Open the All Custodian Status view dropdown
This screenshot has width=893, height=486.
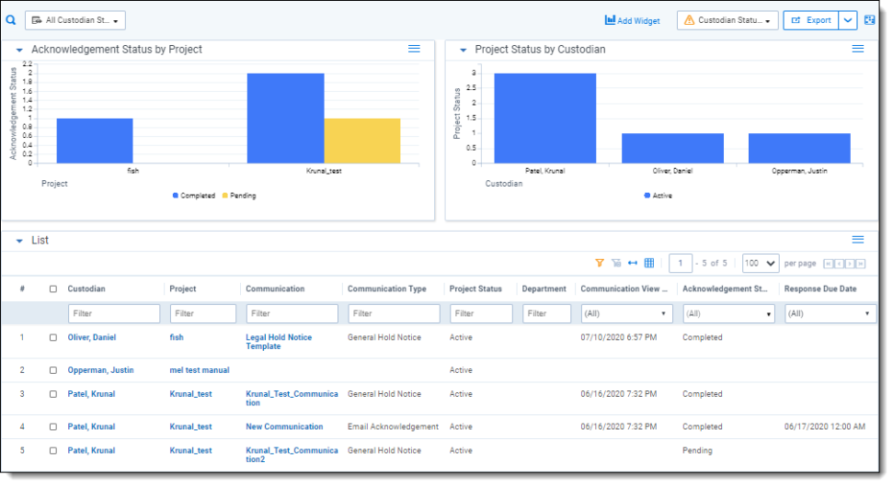[x=75, y=20]
